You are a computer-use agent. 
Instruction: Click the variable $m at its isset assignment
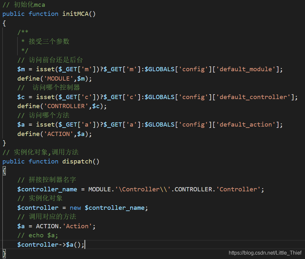point(21,69)
